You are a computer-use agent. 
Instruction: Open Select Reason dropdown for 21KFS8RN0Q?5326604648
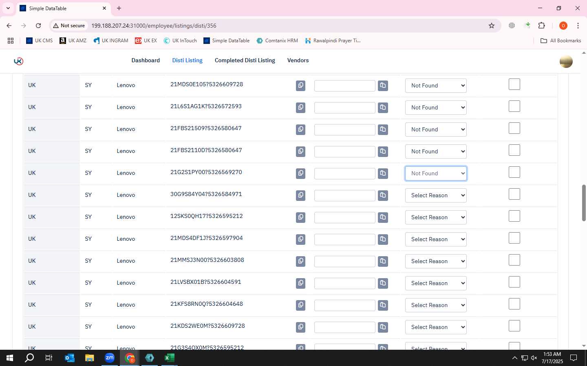[x=436, y=305]
